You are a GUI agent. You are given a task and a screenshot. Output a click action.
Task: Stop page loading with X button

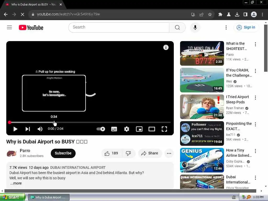coord(23,14)
